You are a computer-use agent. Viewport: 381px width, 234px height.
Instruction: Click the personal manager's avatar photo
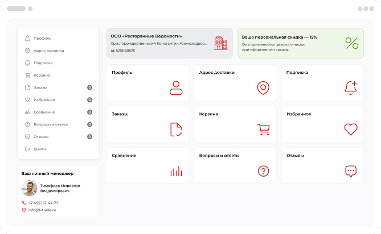click(x=30, y=188)
